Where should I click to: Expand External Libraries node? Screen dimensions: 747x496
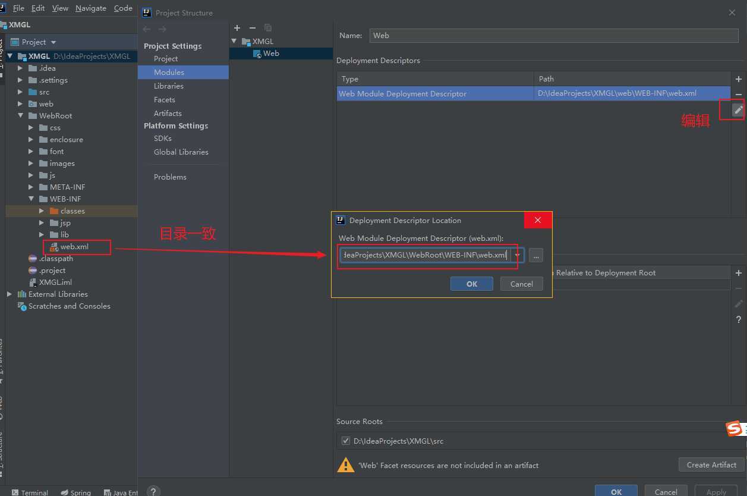10,294
